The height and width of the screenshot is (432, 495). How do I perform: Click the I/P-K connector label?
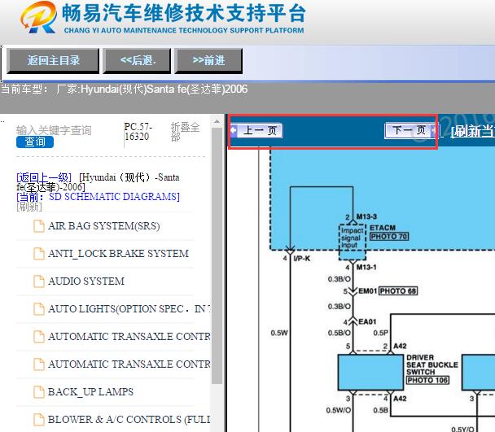(302, 259)
